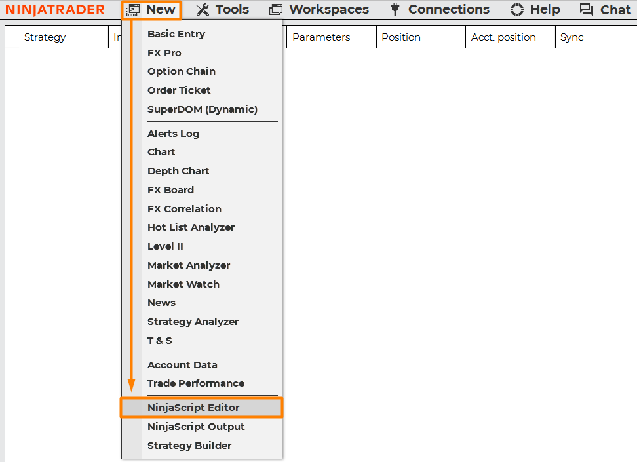
Task: Sort by the Acct. position column
Action: point(503,37)
